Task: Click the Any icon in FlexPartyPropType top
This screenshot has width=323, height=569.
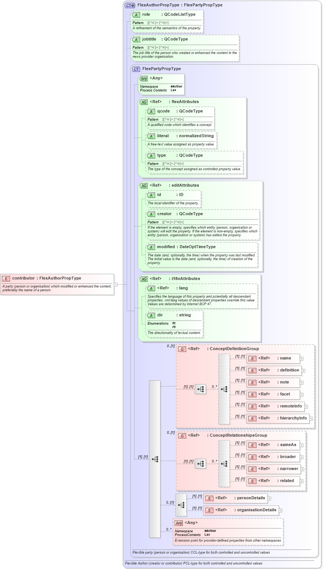Action: pos(144,78)
